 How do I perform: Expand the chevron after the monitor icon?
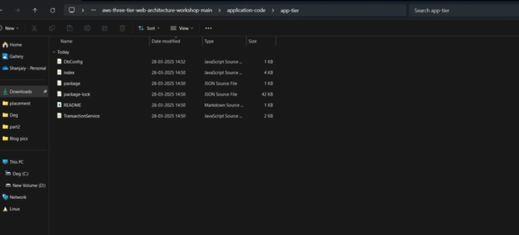[x=83, y=10]
